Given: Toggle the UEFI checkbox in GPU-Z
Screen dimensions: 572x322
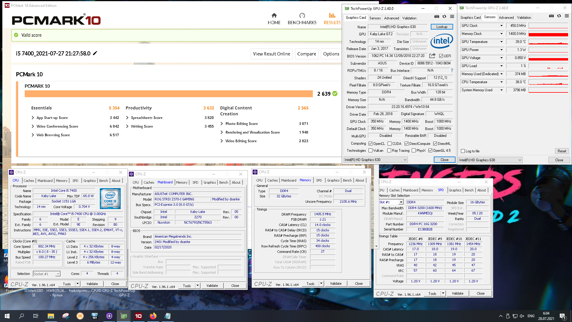Looking at the screenshot, I should 441,56.
